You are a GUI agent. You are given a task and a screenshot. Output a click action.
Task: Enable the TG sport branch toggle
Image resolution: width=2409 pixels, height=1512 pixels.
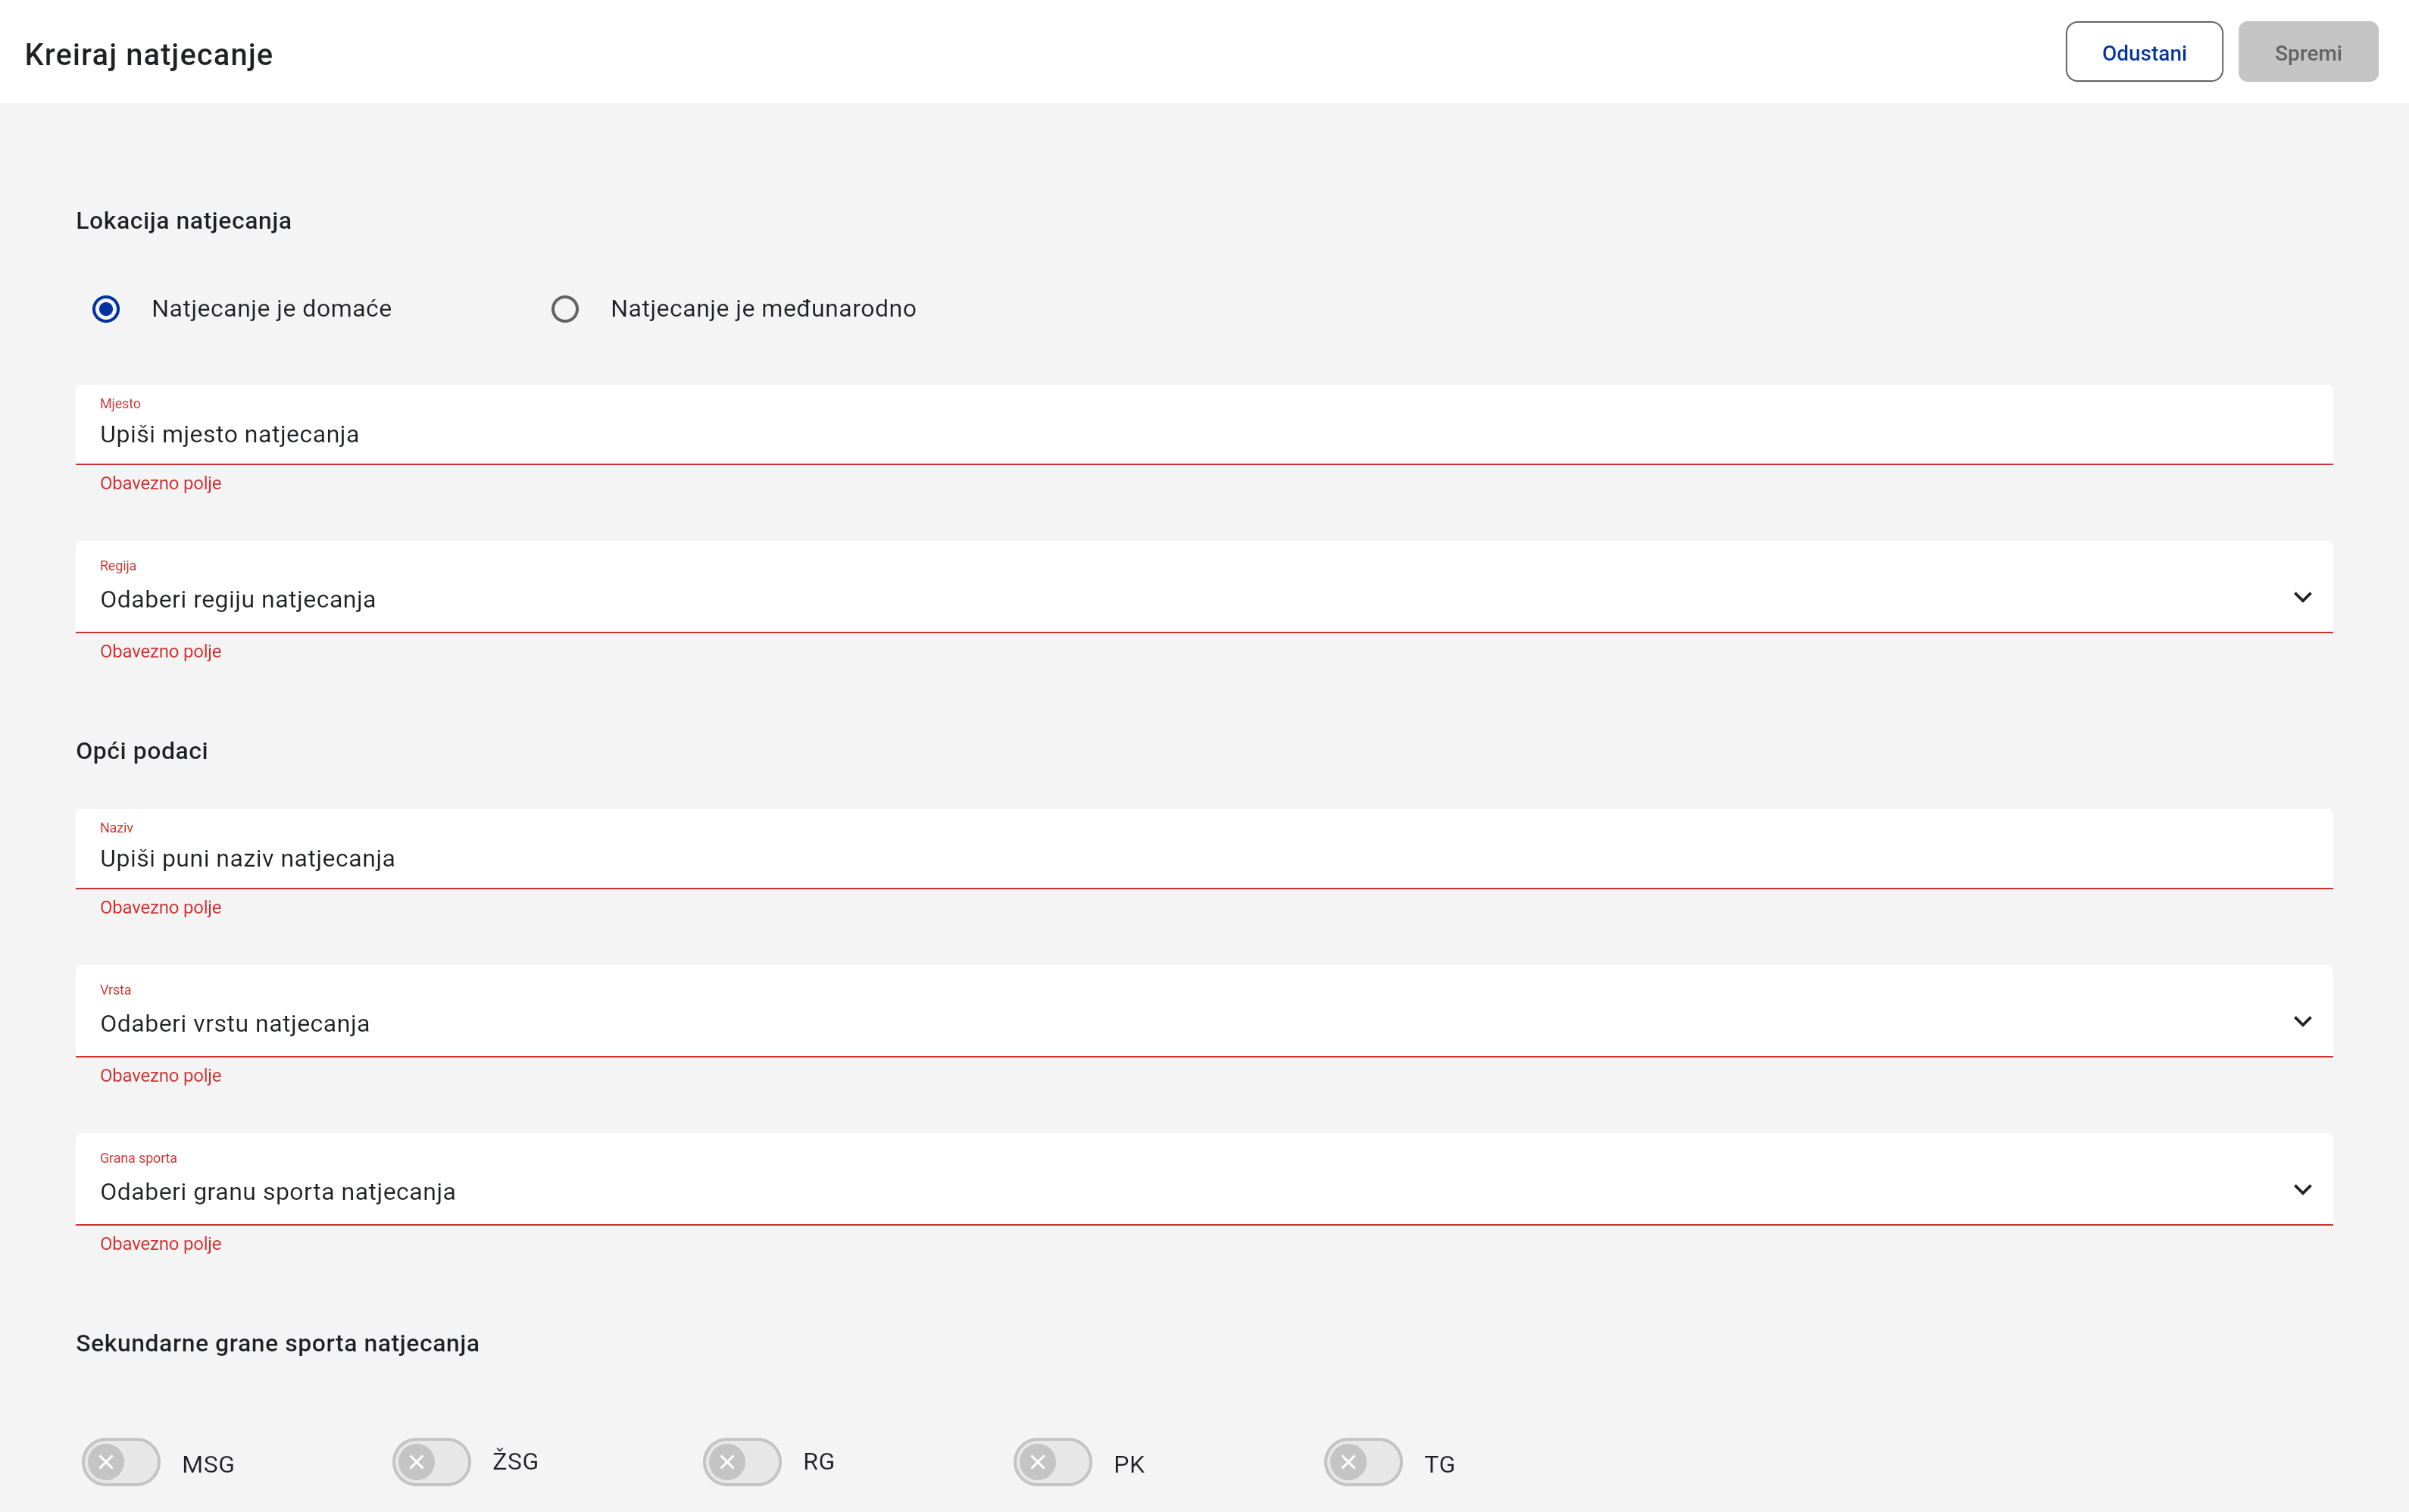pos(1363,1462)
